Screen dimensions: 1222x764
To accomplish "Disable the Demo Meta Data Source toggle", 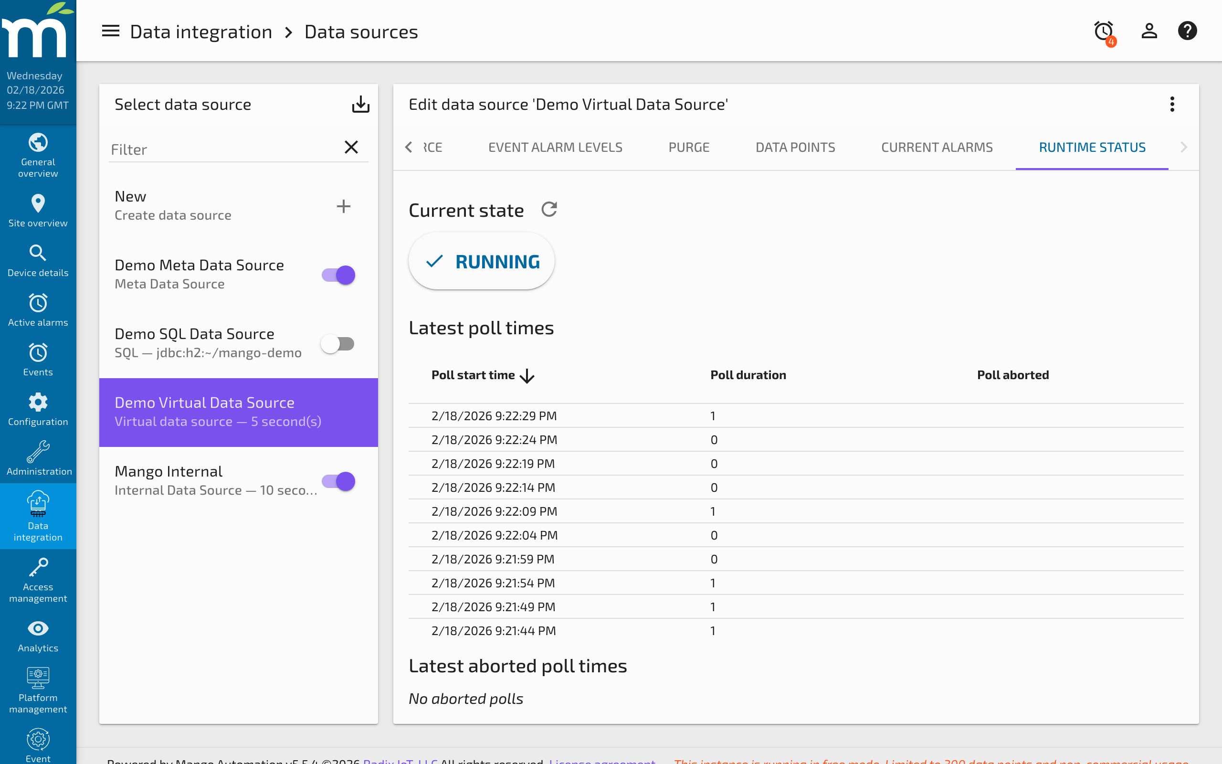I will [x=337, y=275].
